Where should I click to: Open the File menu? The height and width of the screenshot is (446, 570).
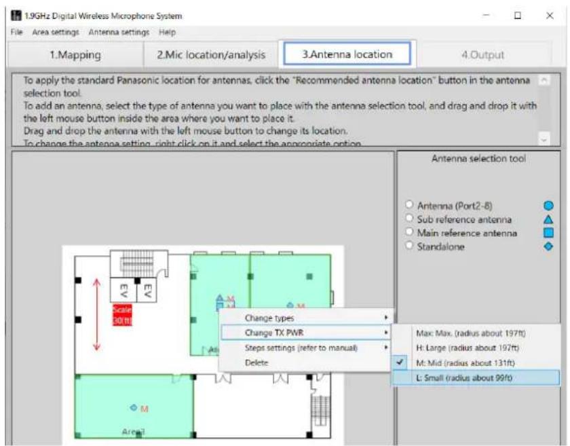click(x=17, y=32)
